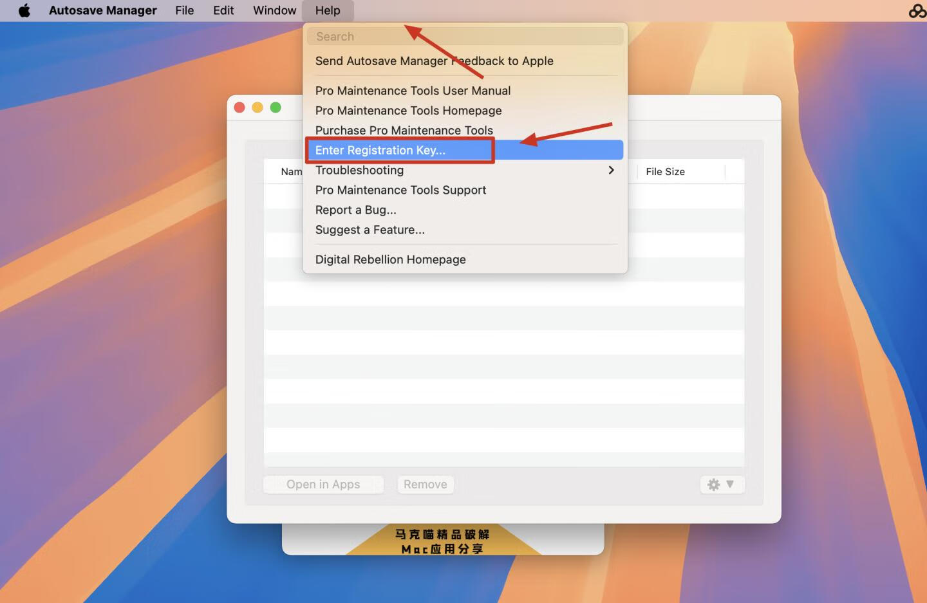Choose Report a Bug…
The width and height of the screenshot is (927, 603).
click(465, 210)
